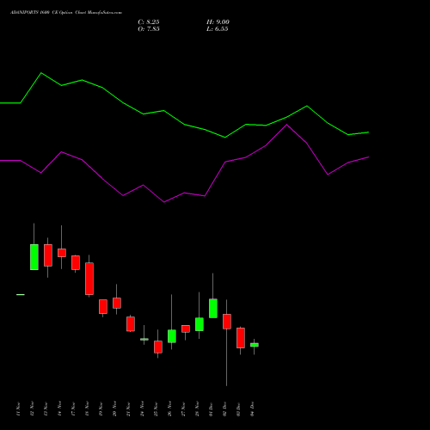Click the red candle above 03 Dec
The width and height of the screenshot is (430, 430).
pos(241,338)
